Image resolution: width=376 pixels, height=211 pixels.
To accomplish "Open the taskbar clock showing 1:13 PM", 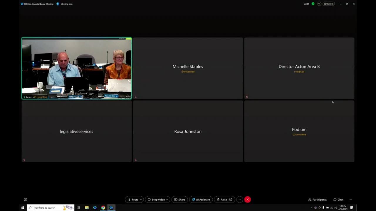I will 343,207.
